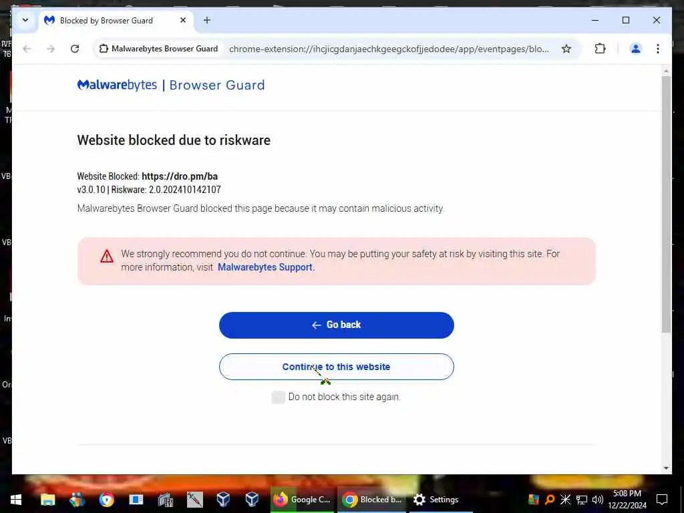Screen dimensions: 684x513
Task: Open the Chrome extensions puzzle icon
Action: coord(601,48)
